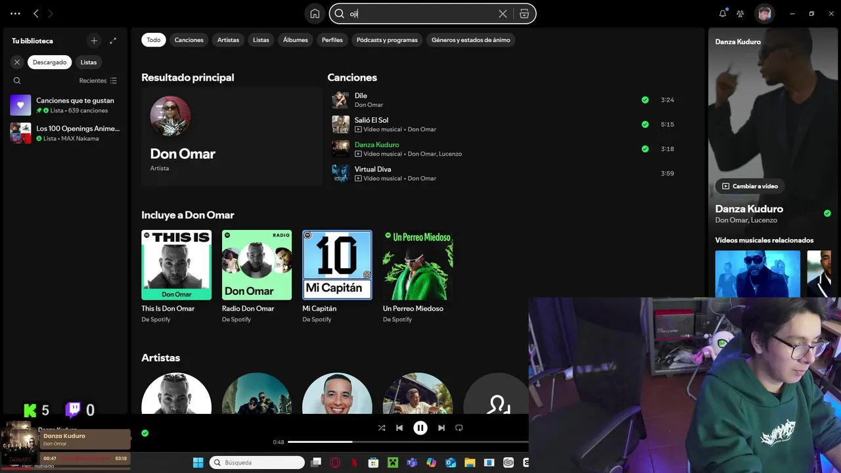Screen dimensions: 841x473
Task: Open Windows Start menu
Action: coord(198,462)
